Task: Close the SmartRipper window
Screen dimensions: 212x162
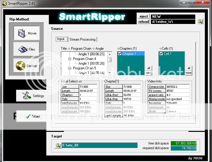Action: point(203,2)
